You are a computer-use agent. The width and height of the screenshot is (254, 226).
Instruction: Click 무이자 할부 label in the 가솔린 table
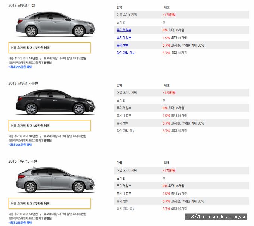pos(124,108)
